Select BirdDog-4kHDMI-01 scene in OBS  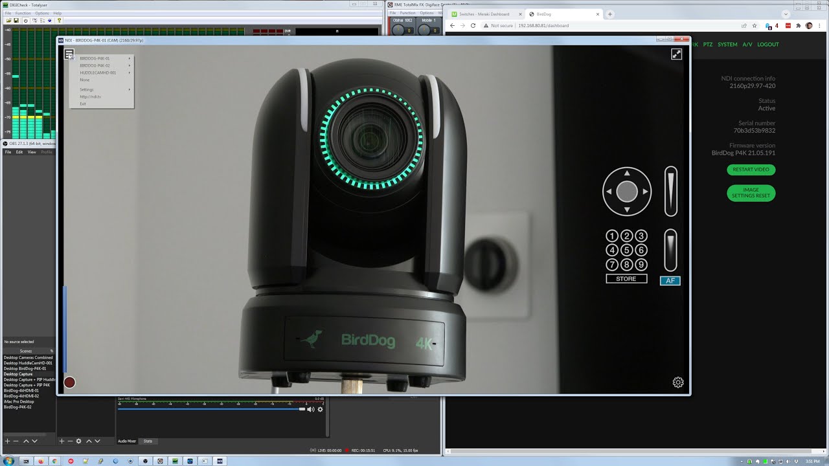[21, 390]
